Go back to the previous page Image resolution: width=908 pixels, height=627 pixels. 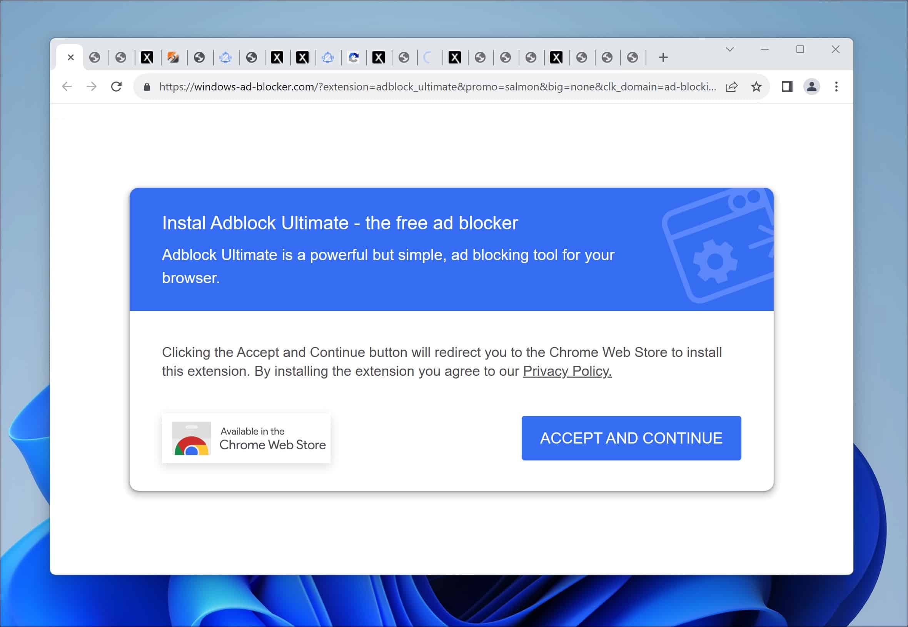pyautogui.click(x=67, y=87)
